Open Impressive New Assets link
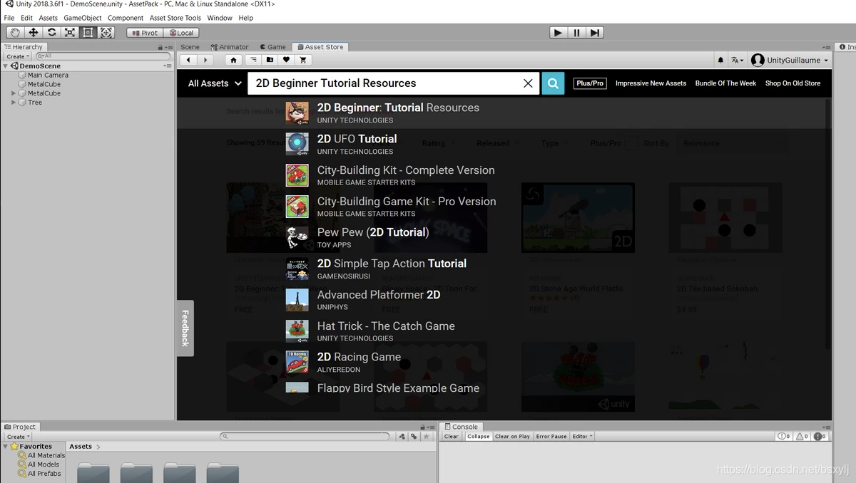This screenshot has height=483, width=856. click(651, 83)
